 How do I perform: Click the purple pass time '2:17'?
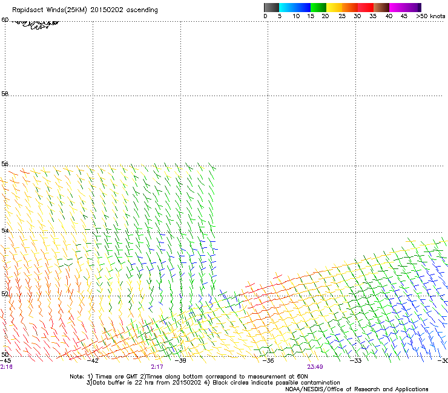(x=157, y=367)
